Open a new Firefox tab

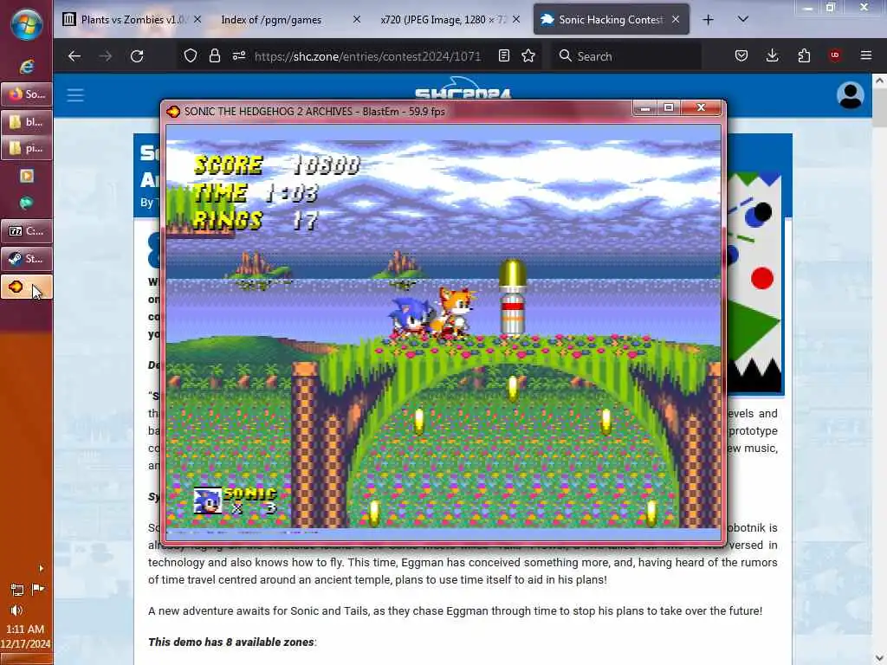708,20
